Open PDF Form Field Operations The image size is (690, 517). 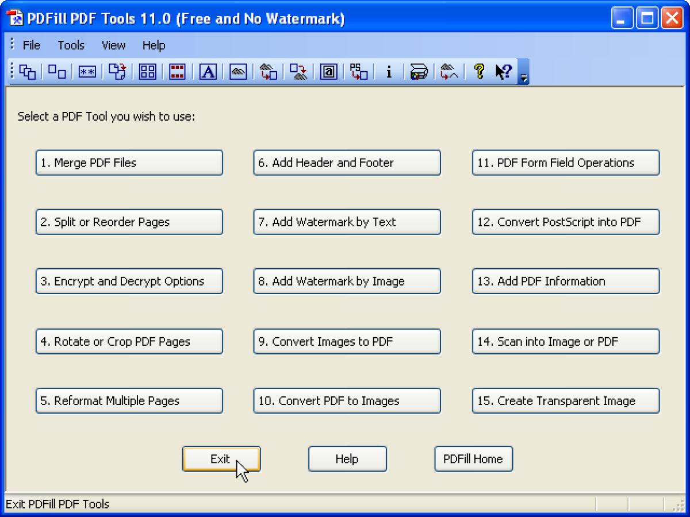[x=565, y=163]
